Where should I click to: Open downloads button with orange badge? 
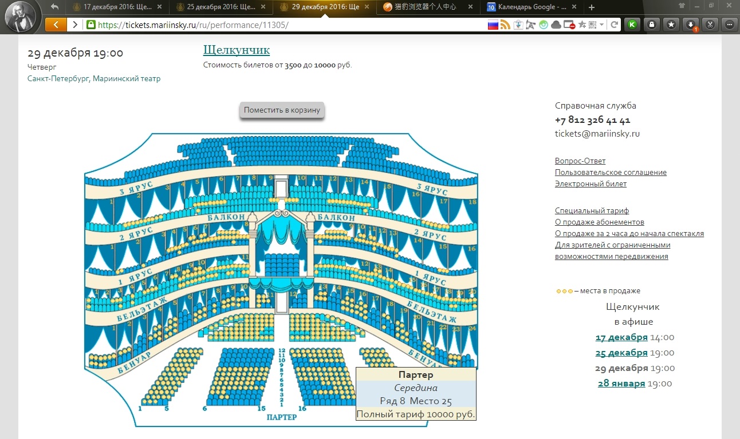coord(691,25)
